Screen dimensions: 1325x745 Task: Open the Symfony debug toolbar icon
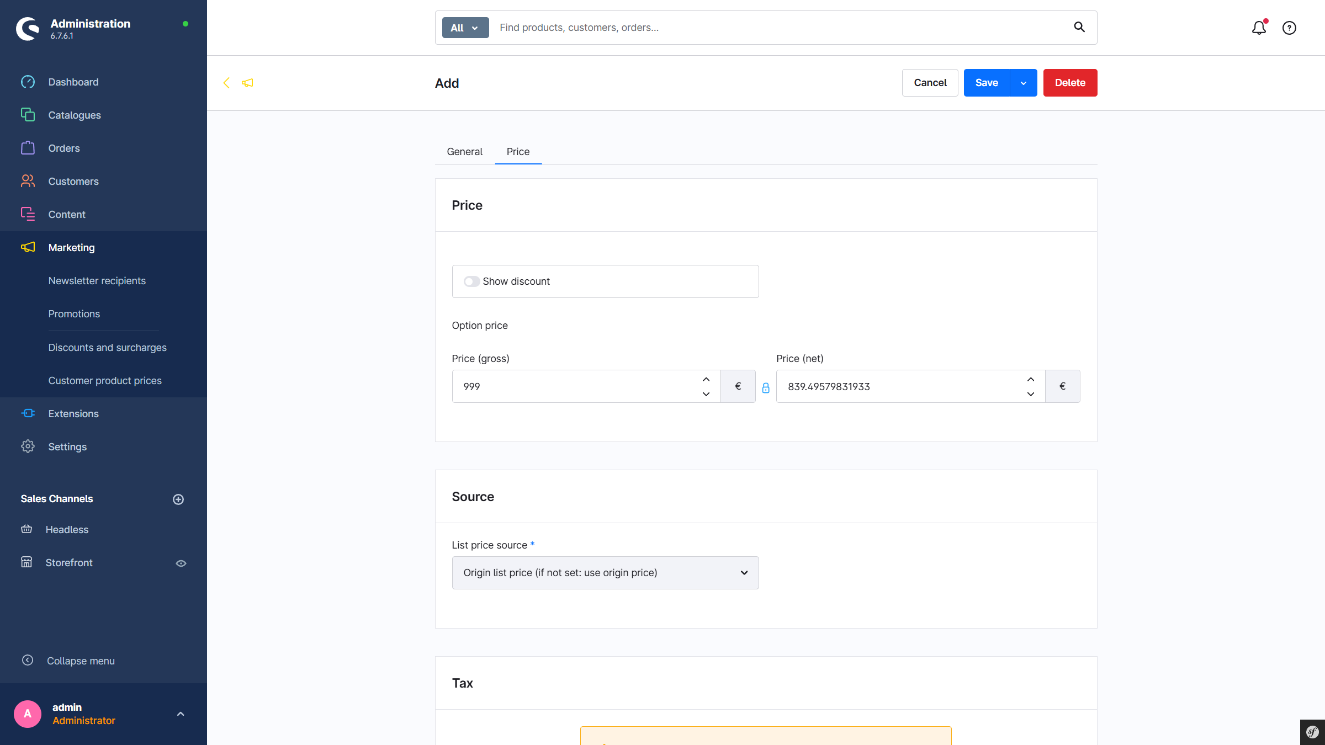coord(1312,732)
